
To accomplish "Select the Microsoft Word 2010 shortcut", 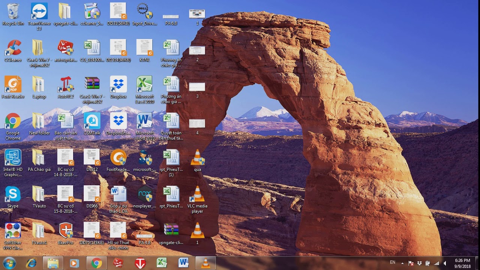I will point(144,127).
